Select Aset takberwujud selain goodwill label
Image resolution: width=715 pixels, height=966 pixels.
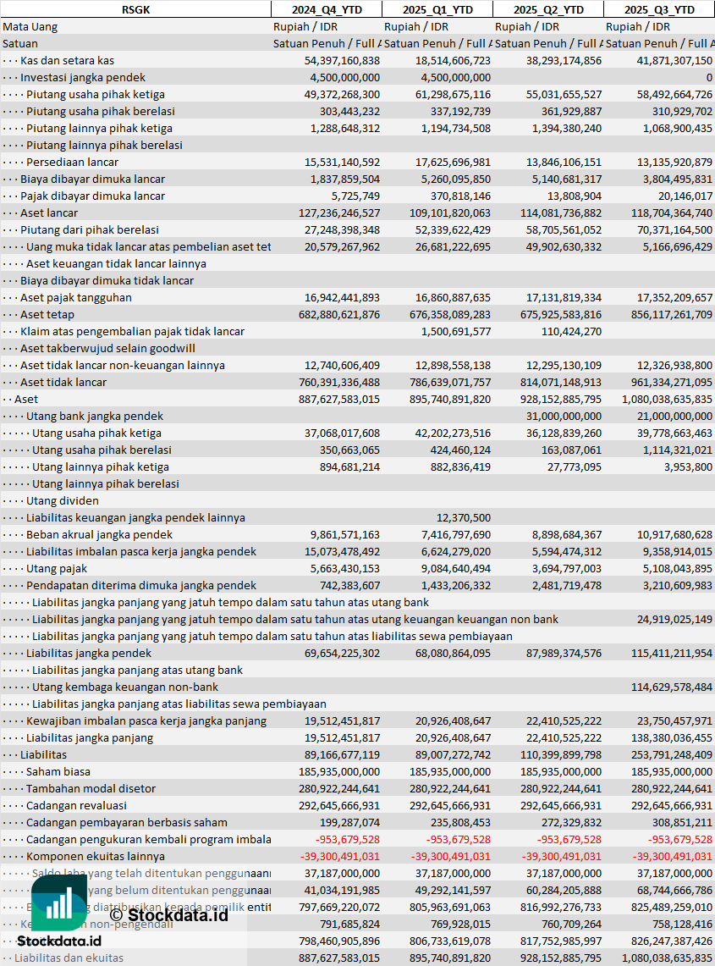[x=107, y=349]
